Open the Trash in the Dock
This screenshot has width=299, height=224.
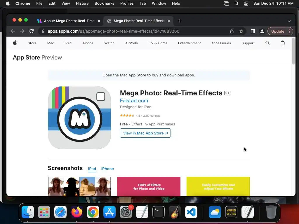271,212
